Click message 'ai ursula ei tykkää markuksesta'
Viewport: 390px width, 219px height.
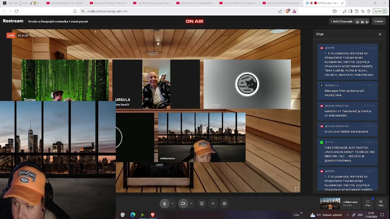pos(348,129)
